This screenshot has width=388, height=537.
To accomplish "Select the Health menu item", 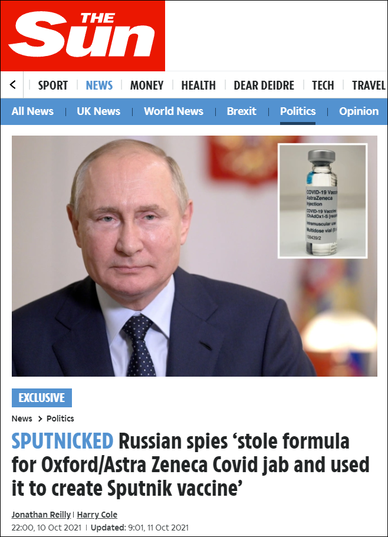I will click(198, 85).
